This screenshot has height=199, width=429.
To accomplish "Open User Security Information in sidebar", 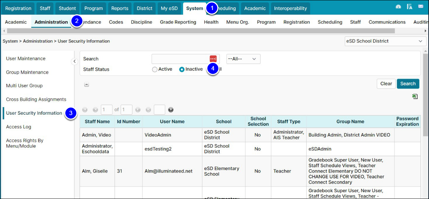I will pyautogui.click(x=34, y=113).
